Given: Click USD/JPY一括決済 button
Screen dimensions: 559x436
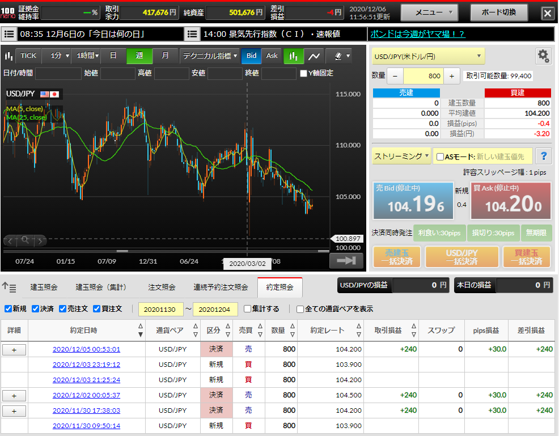Looking at the screenshot, I should [x=461, y=257].
